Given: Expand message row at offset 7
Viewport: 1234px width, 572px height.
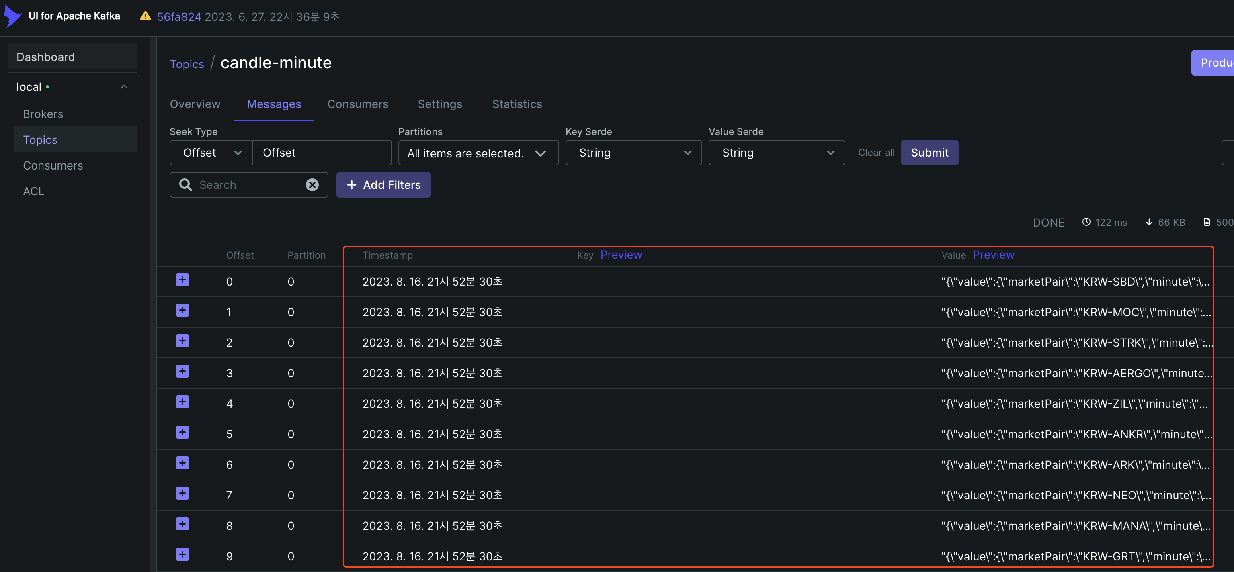Looking at the screenshot, I should click(182, 494).
